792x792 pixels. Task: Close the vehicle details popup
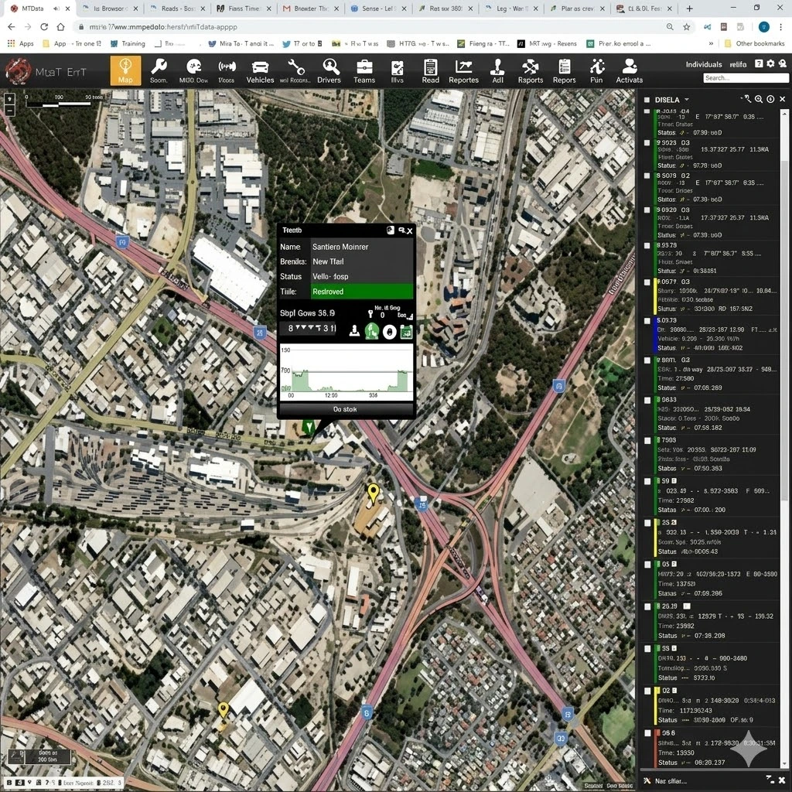(410, 230)
